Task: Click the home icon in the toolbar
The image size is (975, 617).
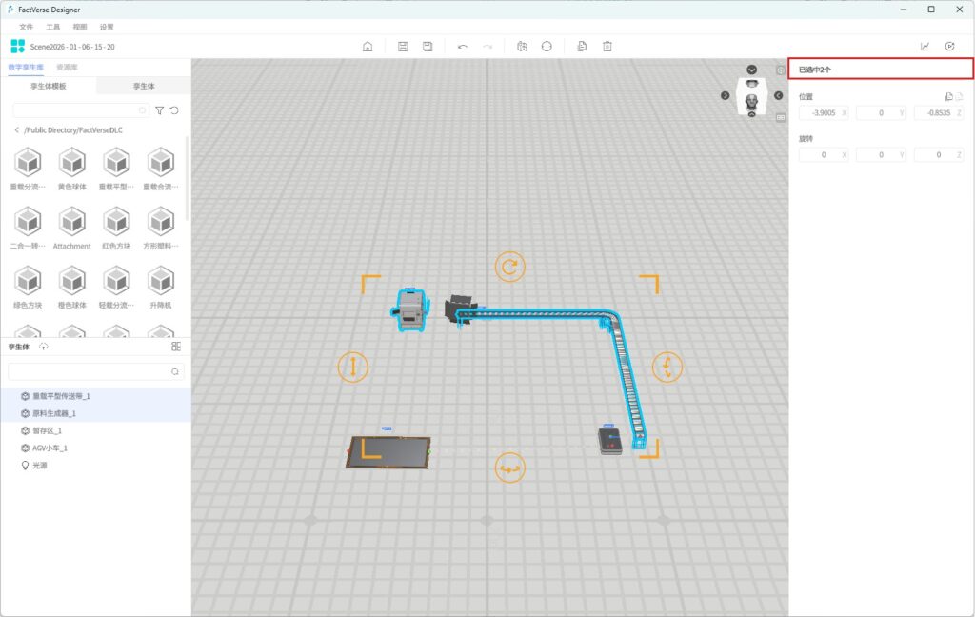Action: [x=368, y=47]
